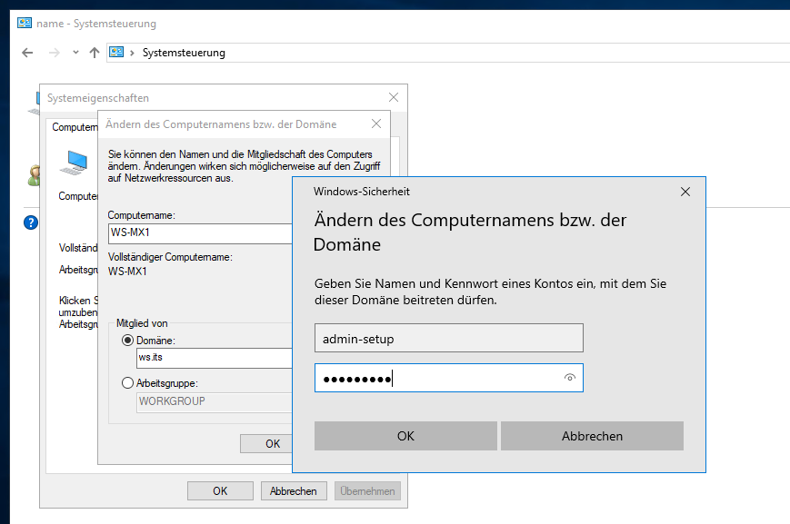Click the title bar control panel icon
The height and width of the screenshot is (524, 790).
pos(25,23)
